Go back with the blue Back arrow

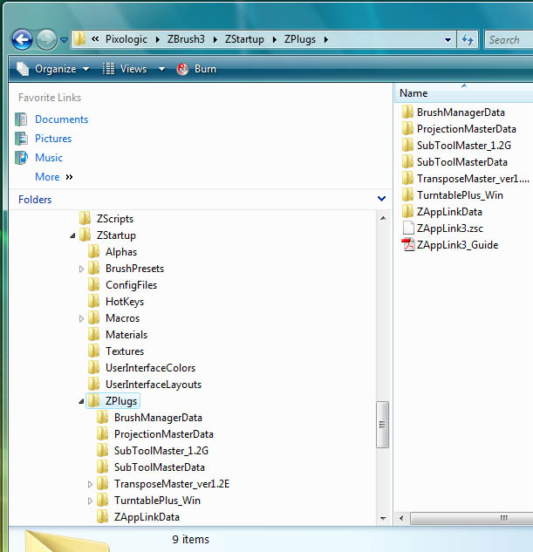(x=22, y=39)
